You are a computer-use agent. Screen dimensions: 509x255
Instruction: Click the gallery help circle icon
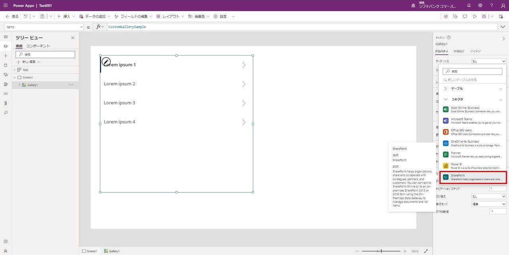coord(449,37)
